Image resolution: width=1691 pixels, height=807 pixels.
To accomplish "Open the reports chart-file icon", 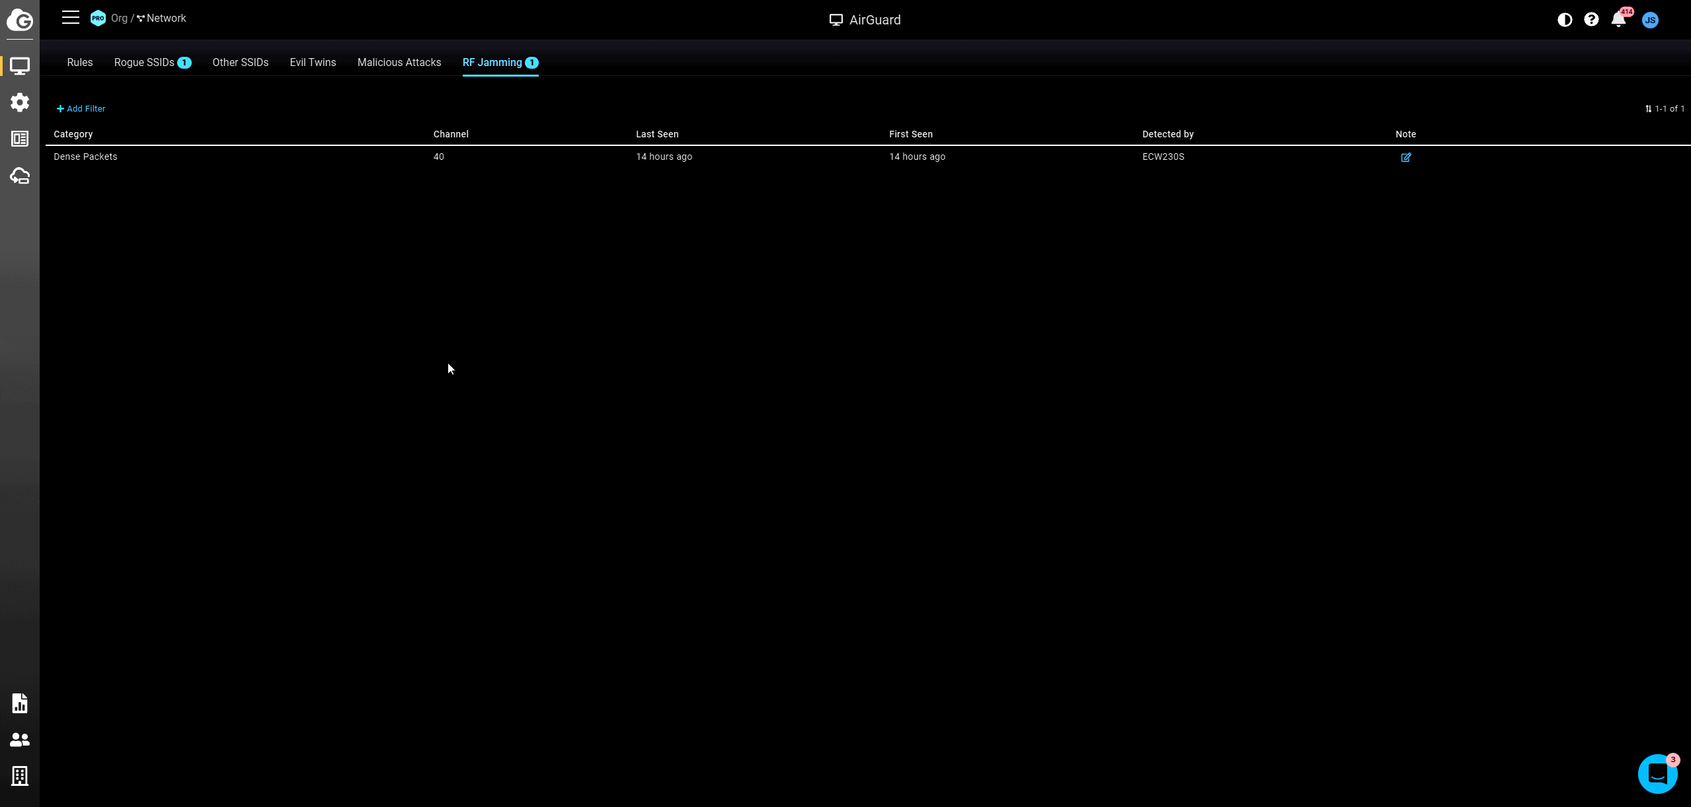I will coord(20,703).
